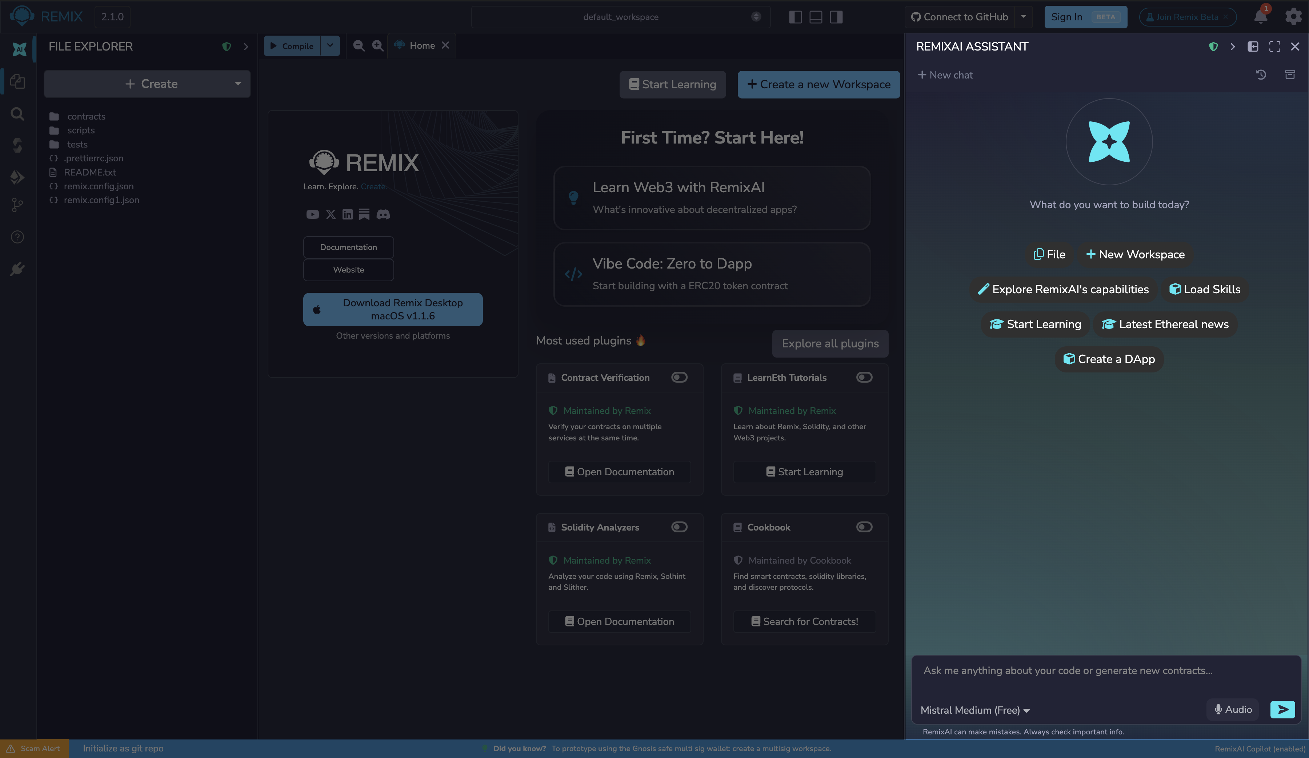Click the zoom in magnifier icon
This screenshot has height=758, width=1309.
point(378,46)
